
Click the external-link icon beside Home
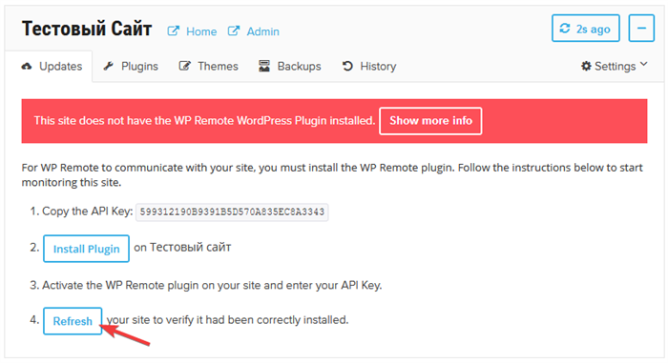(173, 31)
